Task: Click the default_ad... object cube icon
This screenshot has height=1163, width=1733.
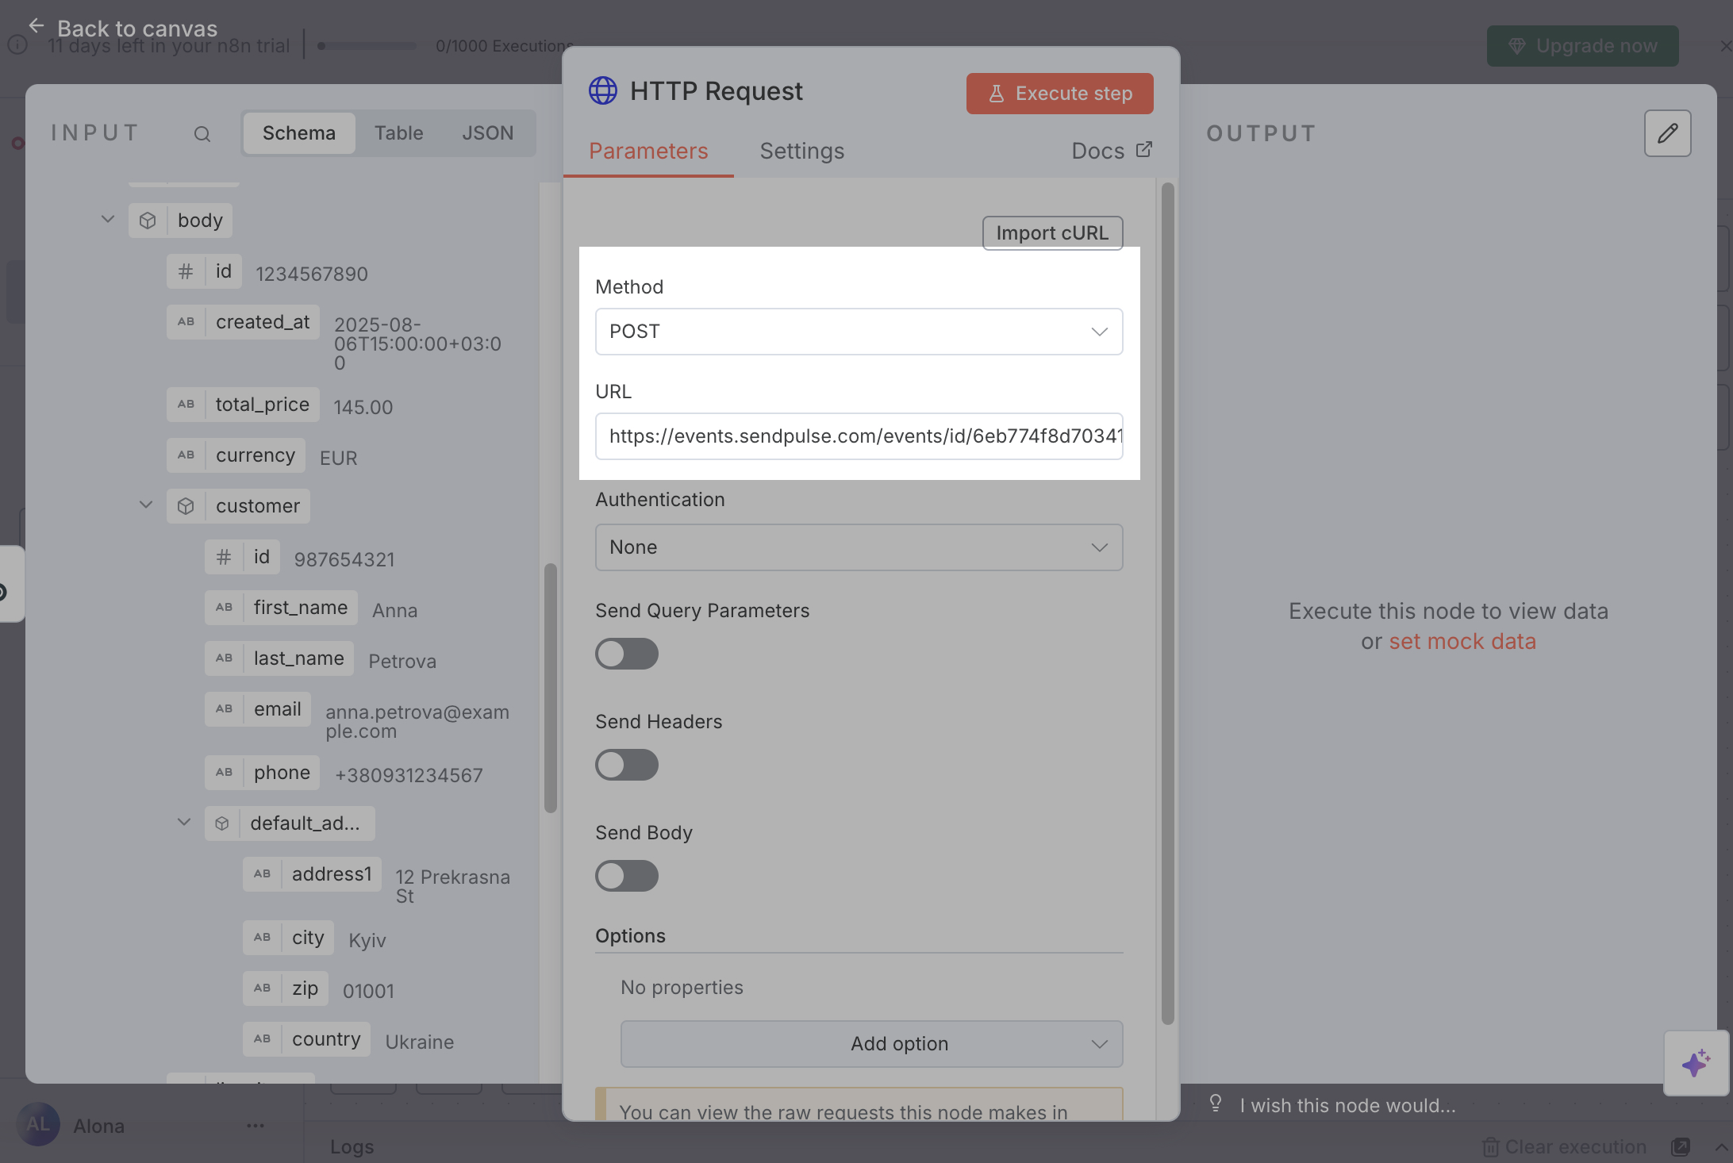Action: (222, 823)
